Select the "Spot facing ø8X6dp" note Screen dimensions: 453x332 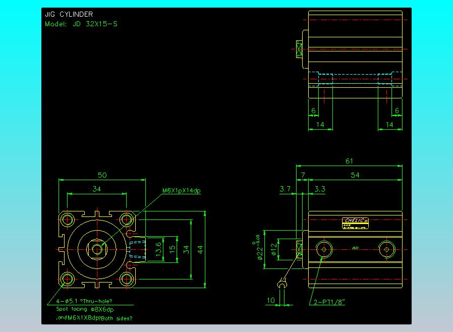[x=85, y=309]
